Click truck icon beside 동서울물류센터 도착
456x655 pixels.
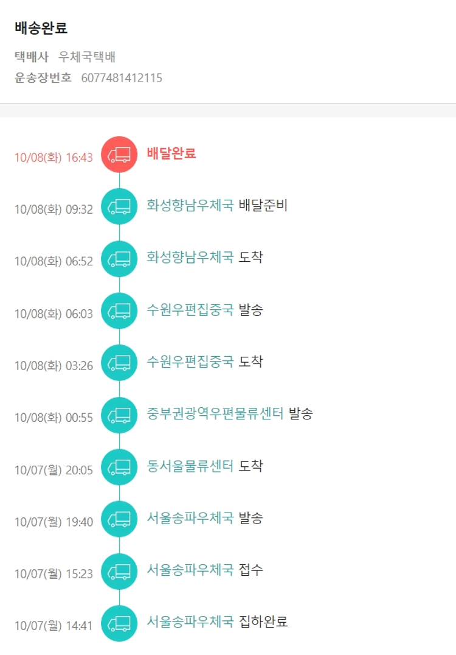pyautogui.click(x=119, y=467)
